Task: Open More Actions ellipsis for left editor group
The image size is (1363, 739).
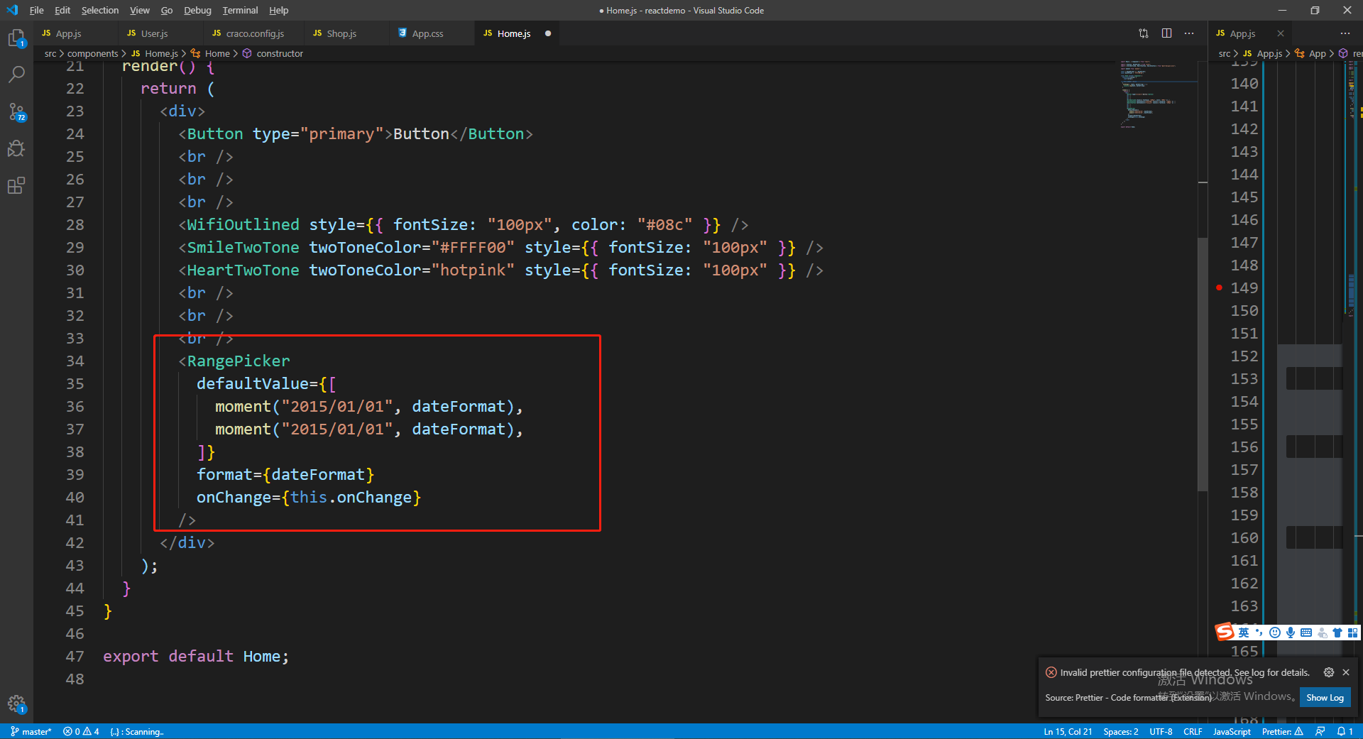Action: click(1189, 33)
